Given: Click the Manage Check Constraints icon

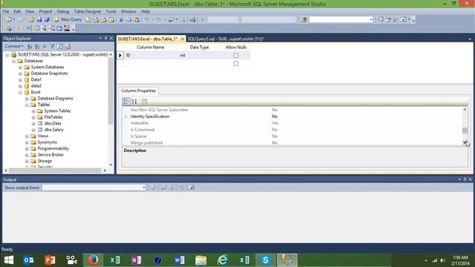Looking at the screenshot, I should tap(59, 28).
